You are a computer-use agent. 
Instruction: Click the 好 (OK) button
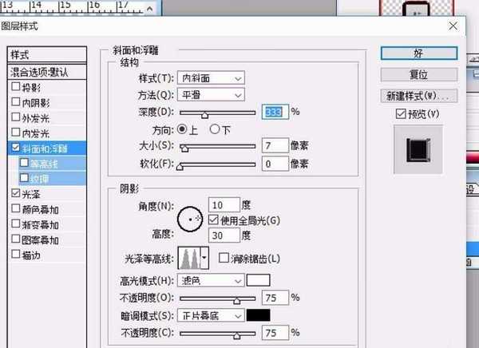[x=419, y=53]
